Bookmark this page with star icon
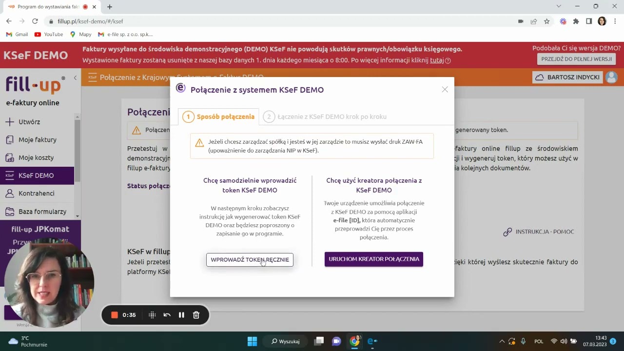 click(x=546, y=21)
